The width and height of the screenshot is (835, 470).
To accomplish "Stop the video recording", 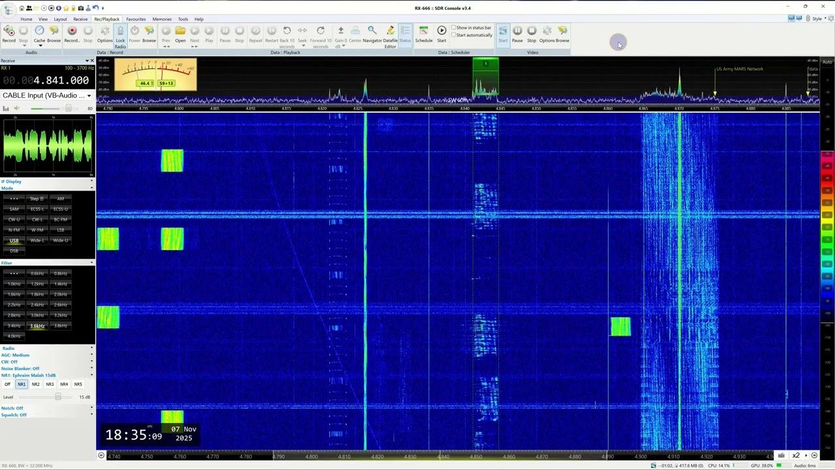I will tap(532, 34).
